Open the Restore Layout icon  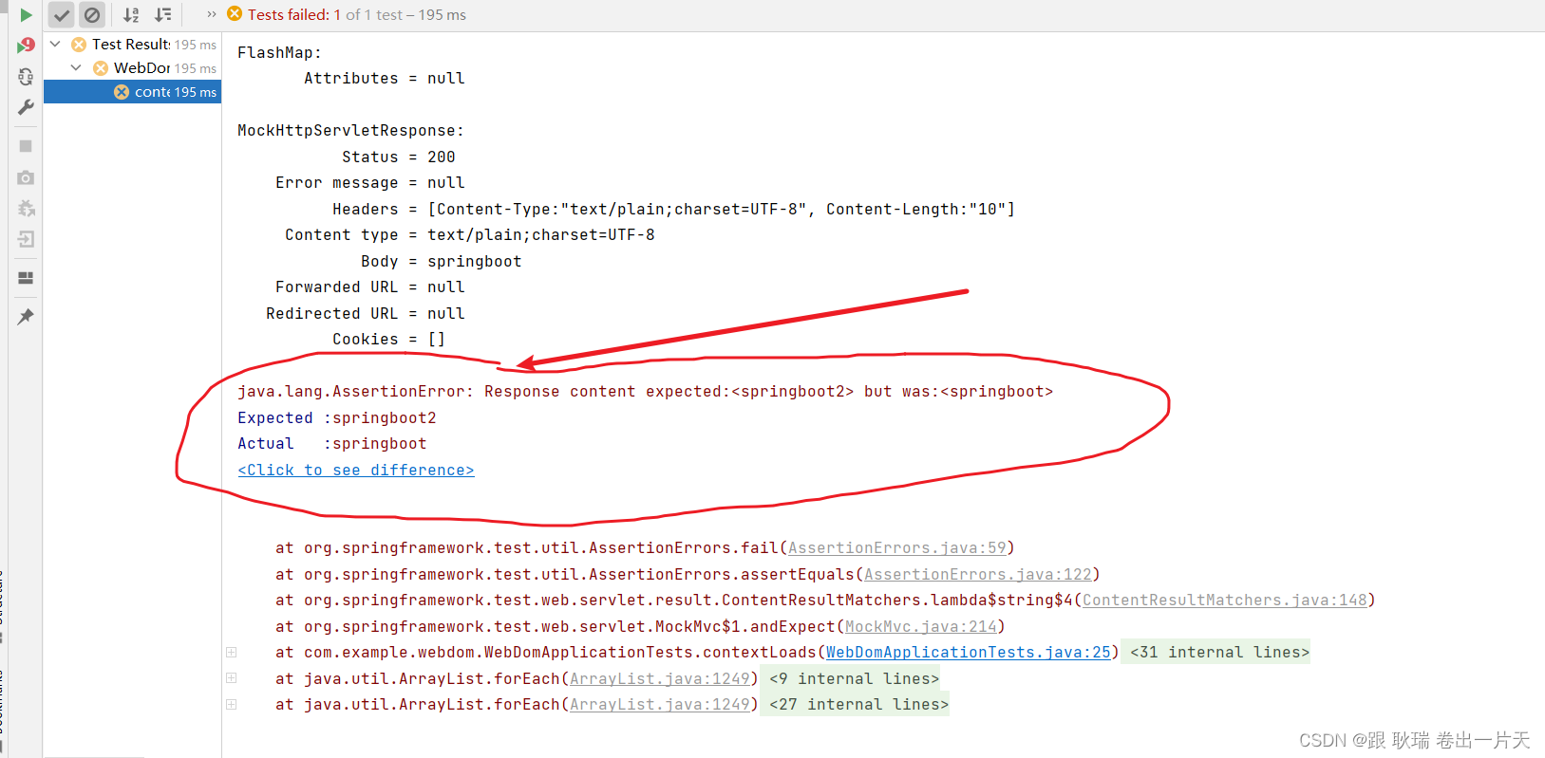pos(26,278)
